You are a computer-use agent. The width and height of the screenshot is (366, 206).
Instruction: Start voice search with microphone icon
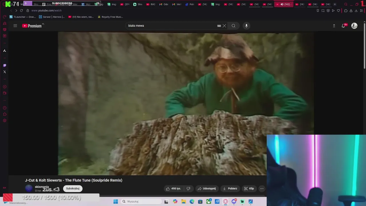[246, 26]
